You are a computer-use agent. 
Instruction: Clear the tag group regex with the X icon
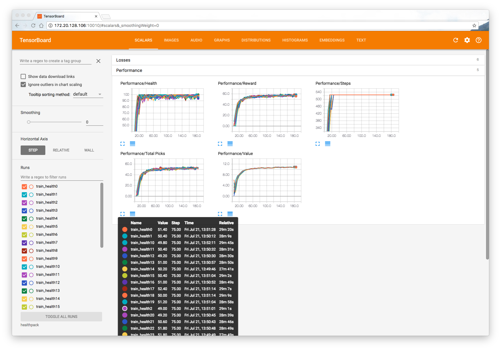pos(98,61)
